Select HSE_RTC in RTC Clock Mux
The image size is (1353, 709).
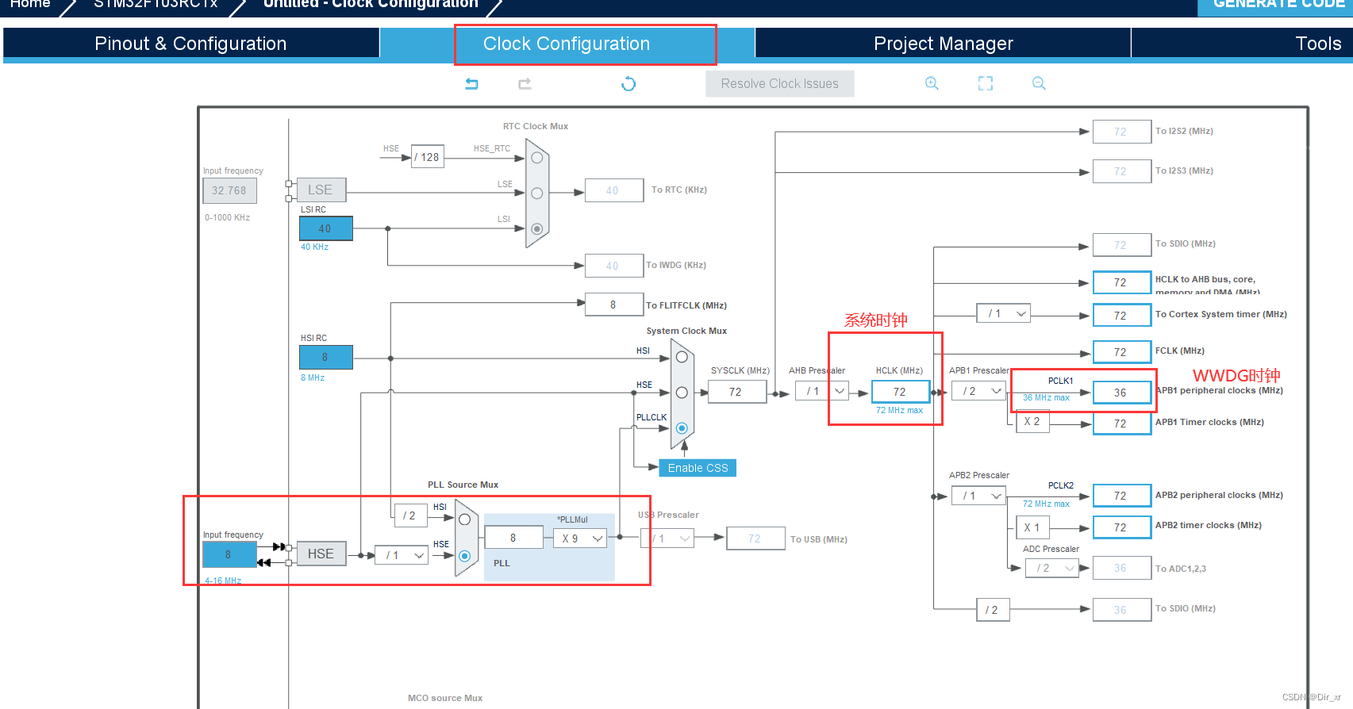537,158
